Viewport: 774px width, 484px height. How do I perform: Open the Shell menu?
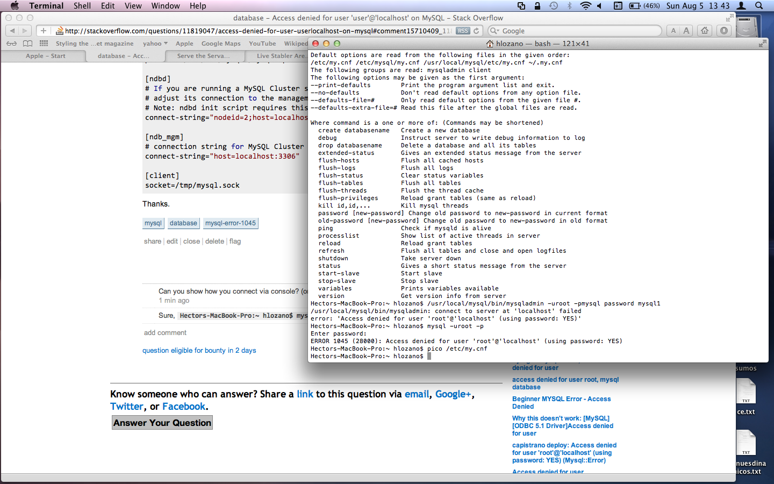pyautogui.click(x=82, y=5)
